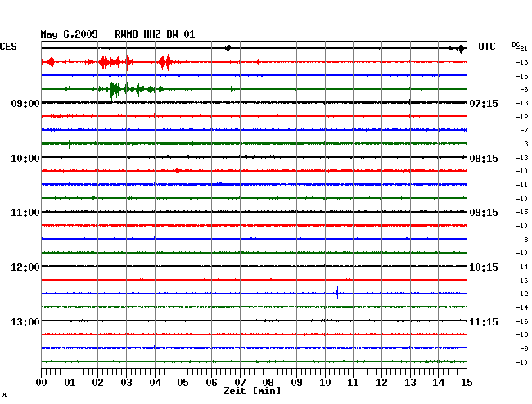Click the small red blip after 10:00 near minute 05
Screen dimensions: 532x404
178,170
